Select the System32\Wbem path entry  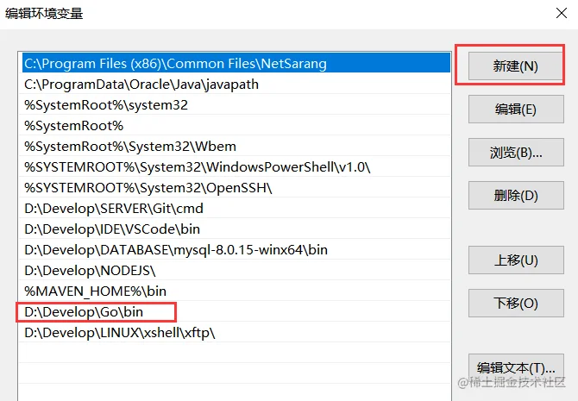[x=235, y=147]
